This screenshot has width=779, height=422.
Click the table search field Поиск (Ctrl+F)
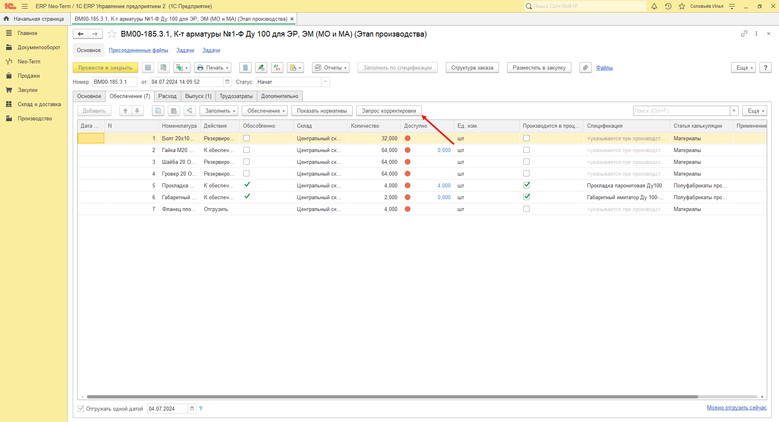pos(681,111)
